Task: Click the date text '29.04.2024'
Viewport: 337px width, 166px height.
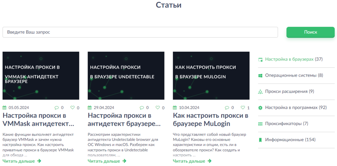Action: coord(104,108)
